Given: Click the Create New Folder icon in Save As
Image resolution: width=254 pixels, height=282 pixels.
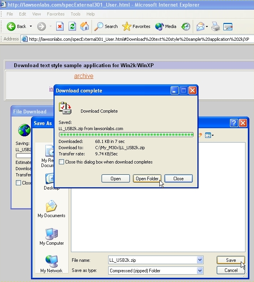Looking at the screenshot, I should tap(200, 135).
